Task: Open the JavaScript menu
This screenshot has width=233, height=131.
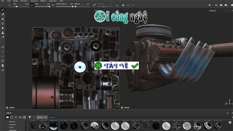Action: click(53, 1)
